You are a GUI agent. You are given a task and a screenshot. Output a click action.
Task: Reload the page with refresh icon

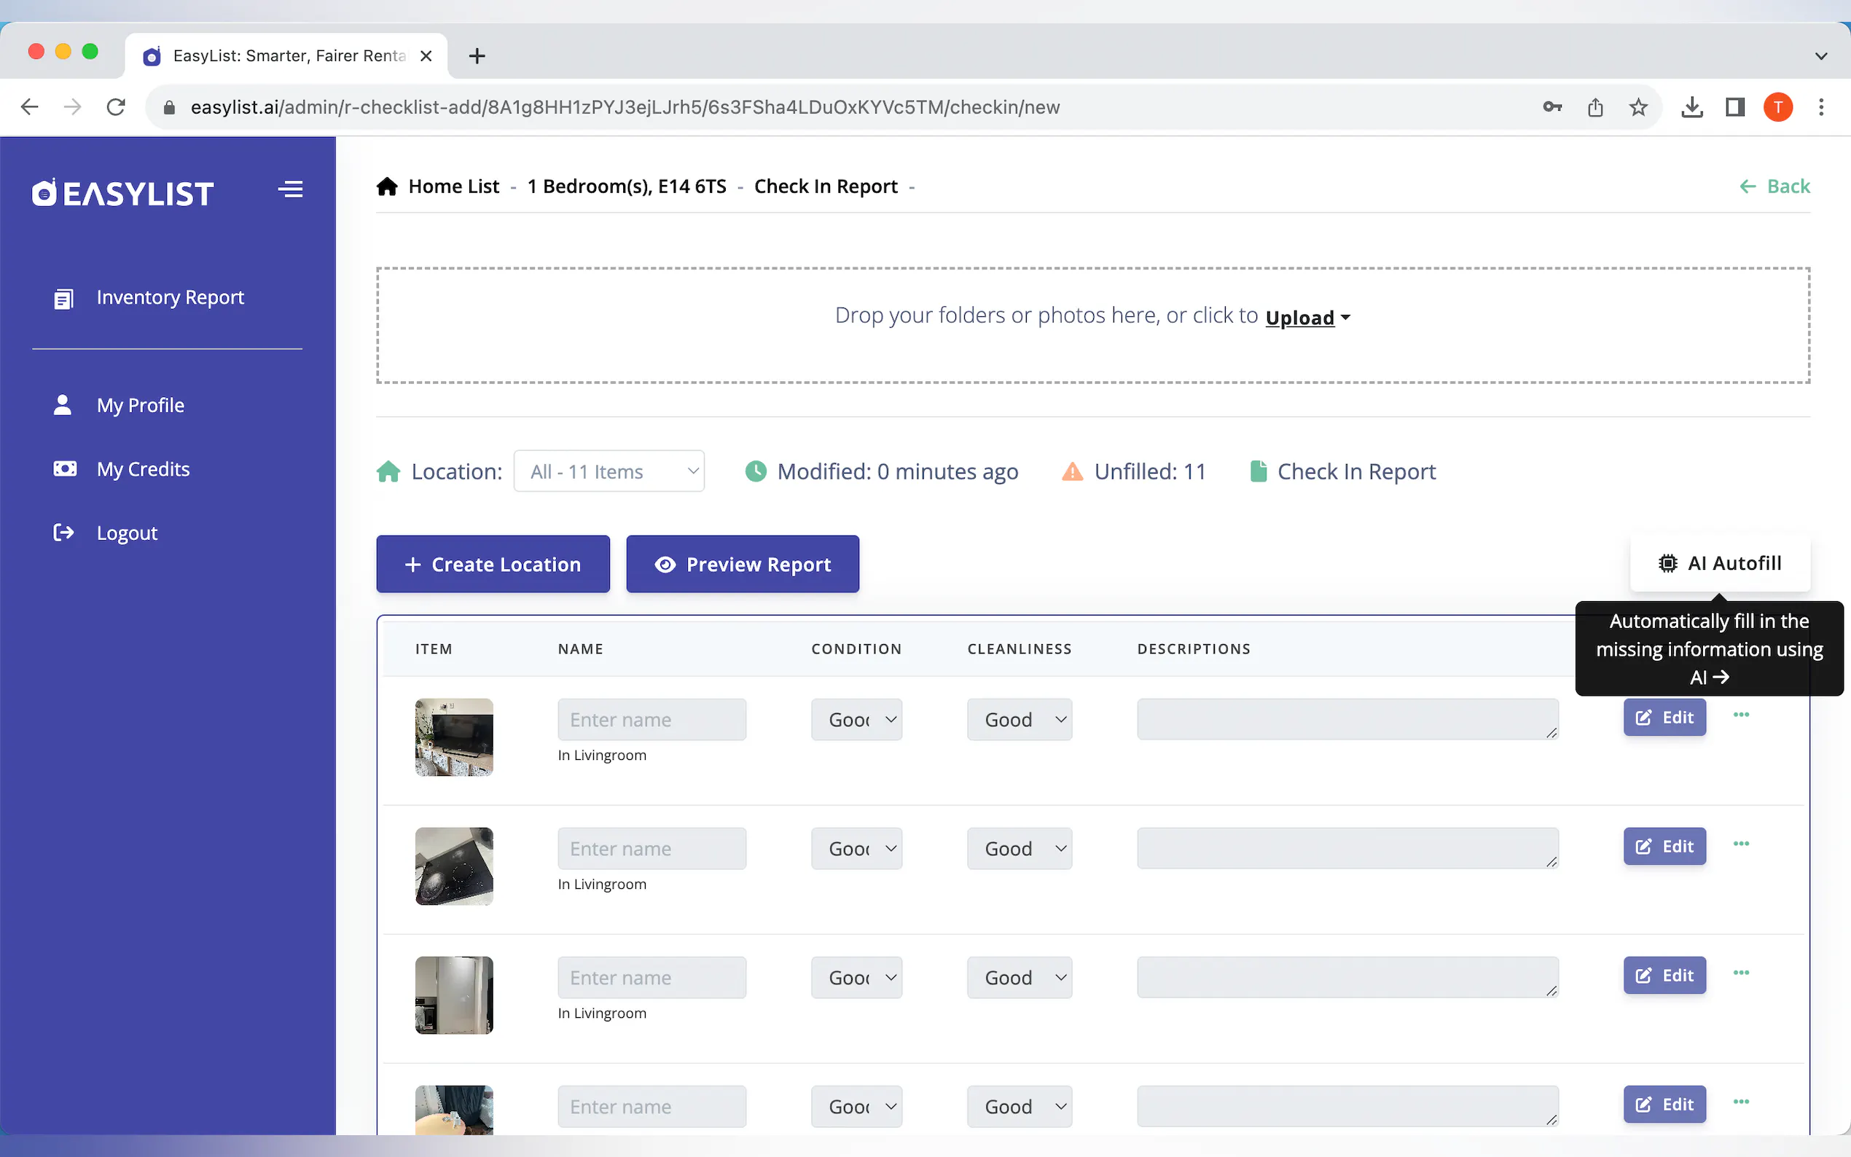[x=116, y=107]
